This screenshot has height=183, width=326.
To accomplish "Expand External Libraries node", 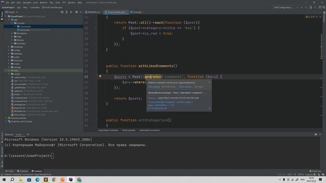I will tap(6, 118).
